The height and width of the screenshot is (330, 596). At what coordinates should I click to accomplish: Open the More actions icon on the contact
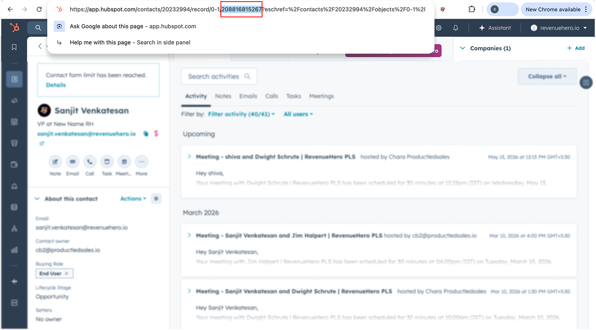141,162
